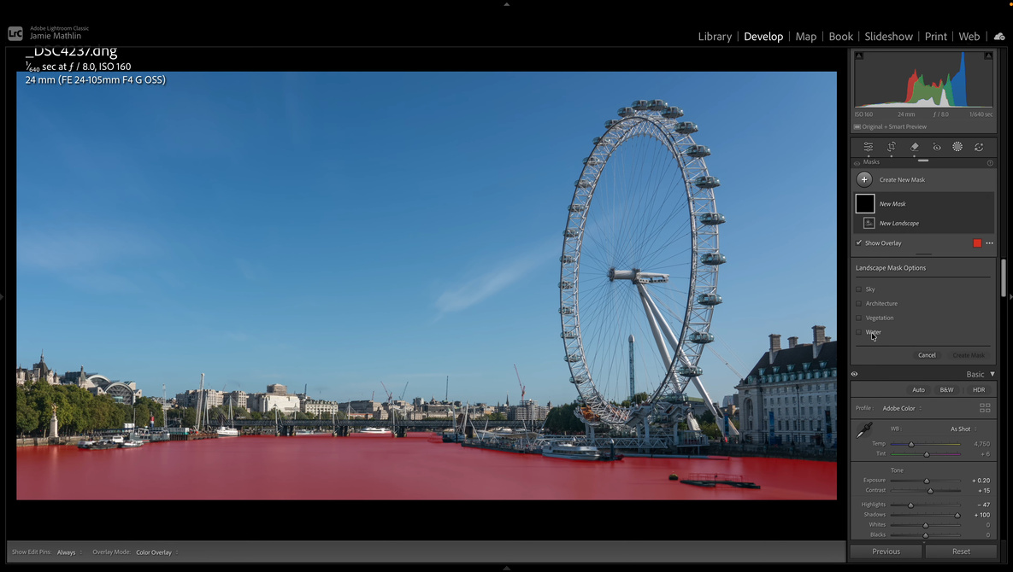Click the Reset button

961,552
